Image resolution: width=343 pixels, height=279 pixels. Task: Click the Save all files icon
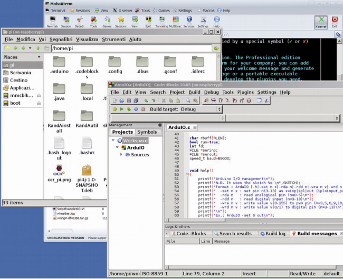tap(136, 101)
